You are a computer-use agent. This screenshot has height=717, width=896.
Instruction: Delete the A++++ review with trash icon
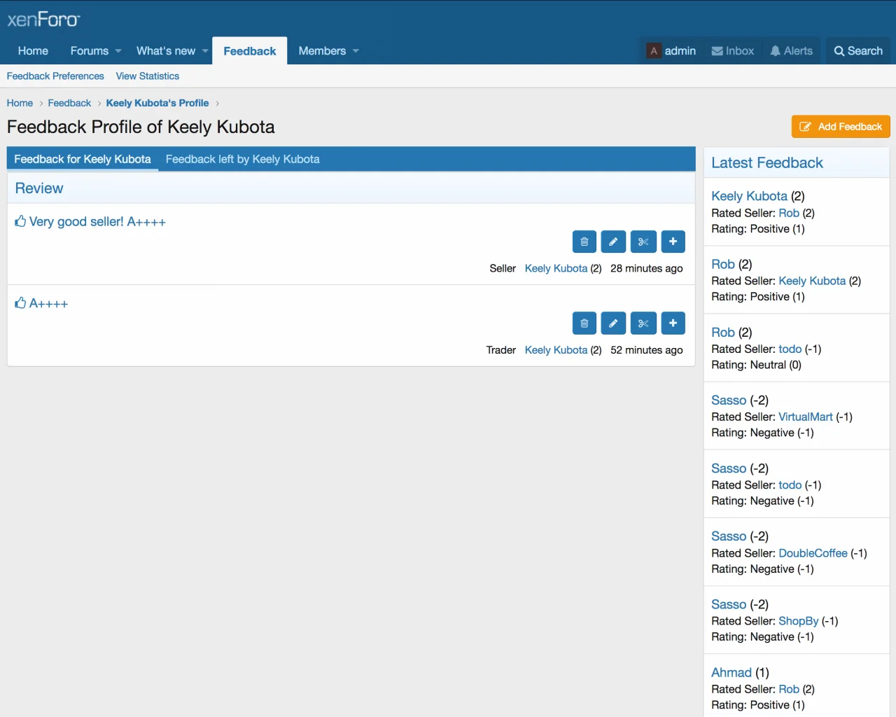point(584,323)
